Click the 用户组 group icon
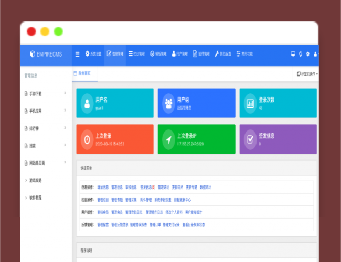The width and height of the screenshot is (341, 262). tap(168, 103)
